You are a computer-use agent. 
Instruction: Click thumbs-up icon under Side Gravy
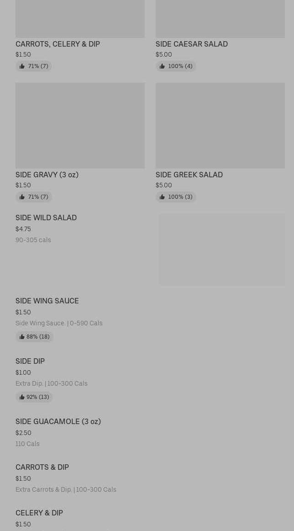point(22,197)
